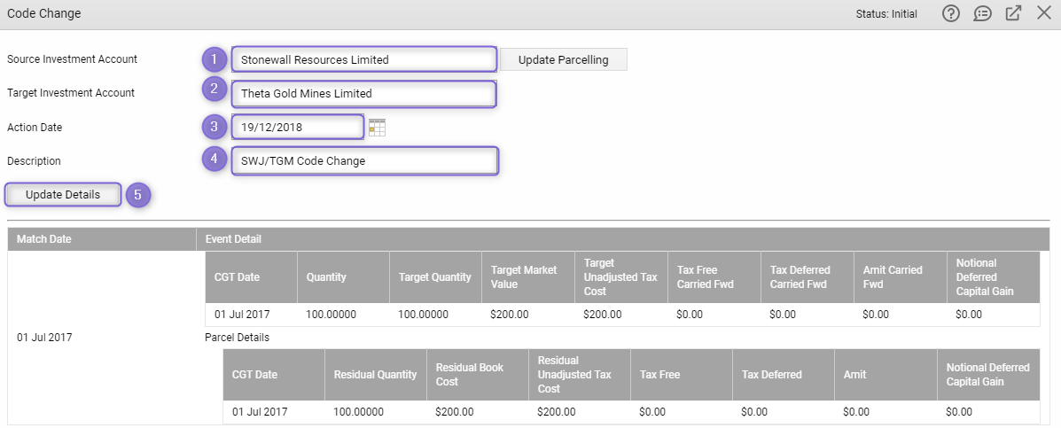This screenshot has width=1061, height=428.
Task: Click the Target Investment Account label
Action: [70, 93]
